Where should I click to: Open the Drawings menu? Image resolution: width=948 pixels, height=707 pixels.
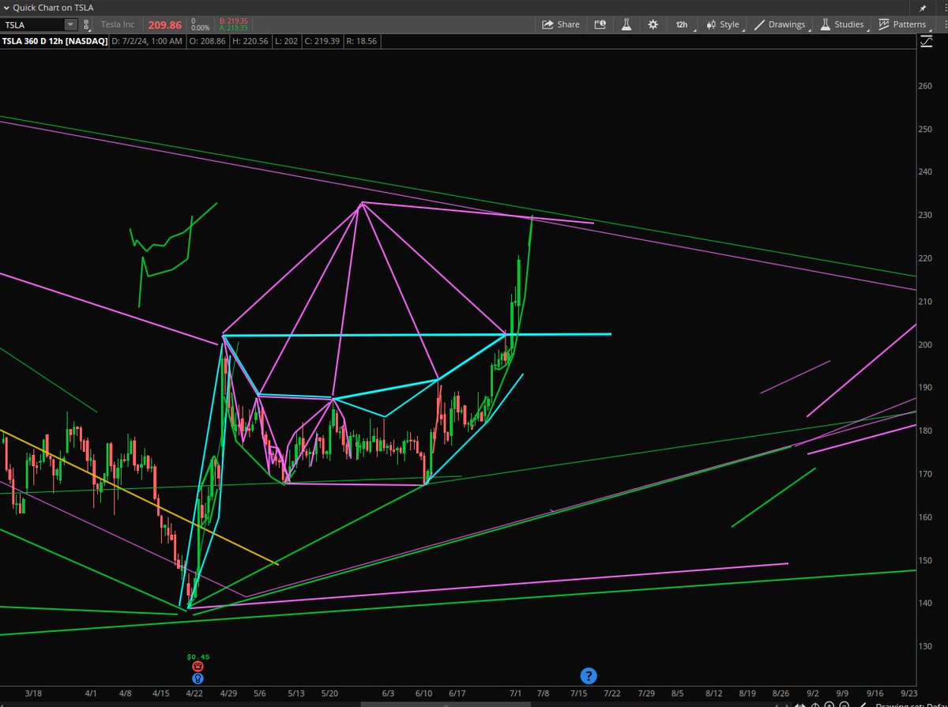(x=781, y=24)
